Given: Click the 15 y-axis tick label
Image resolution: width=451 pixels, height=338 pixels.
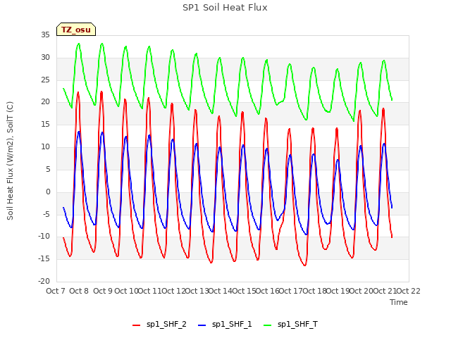Looking at the screenshot, I should point(45,125).
